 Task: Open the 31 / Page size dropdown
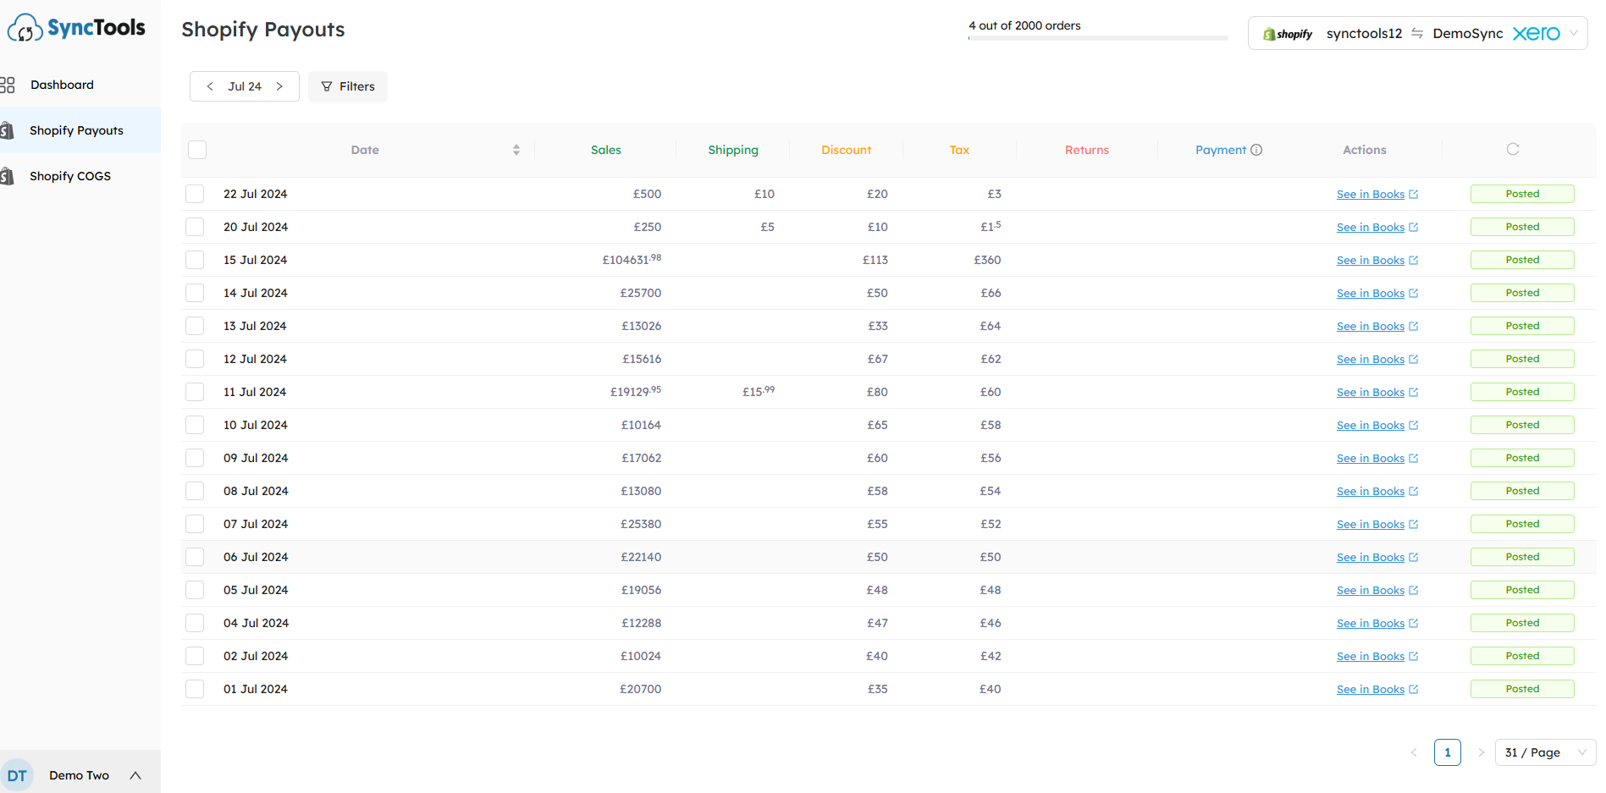1544,752
